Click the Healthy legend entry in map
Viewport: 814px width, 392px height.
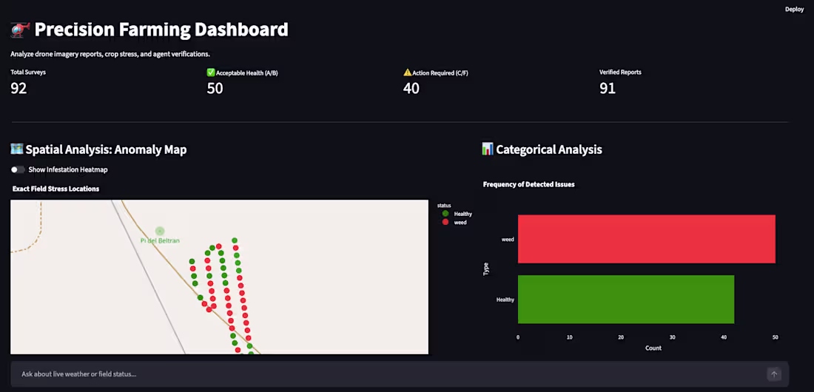[457, 214]
